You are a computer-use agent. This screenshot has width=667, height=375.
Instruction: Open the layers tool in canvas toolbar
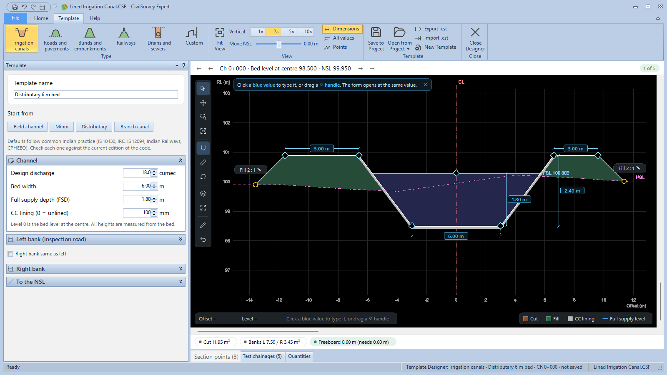tap(203, 193)
